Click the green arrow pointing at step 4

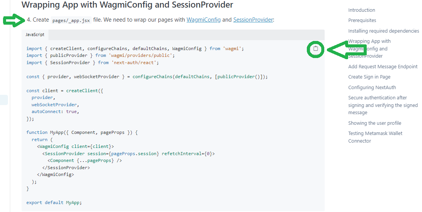coord(14,20)
